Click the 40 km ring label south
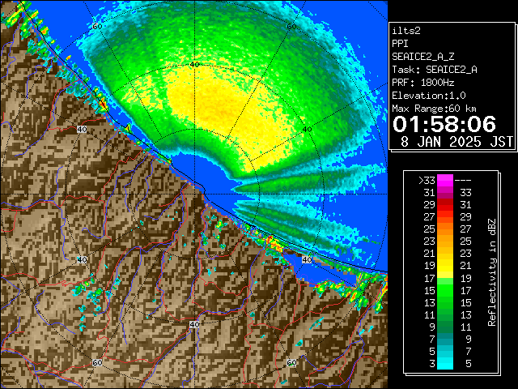The image size is (518, 389). 194,324
